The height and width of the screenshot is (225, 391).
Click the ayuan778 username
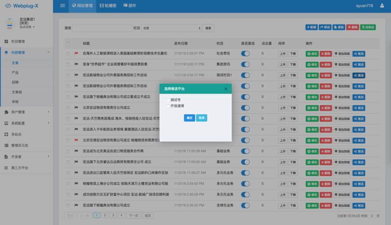point(364,6)
